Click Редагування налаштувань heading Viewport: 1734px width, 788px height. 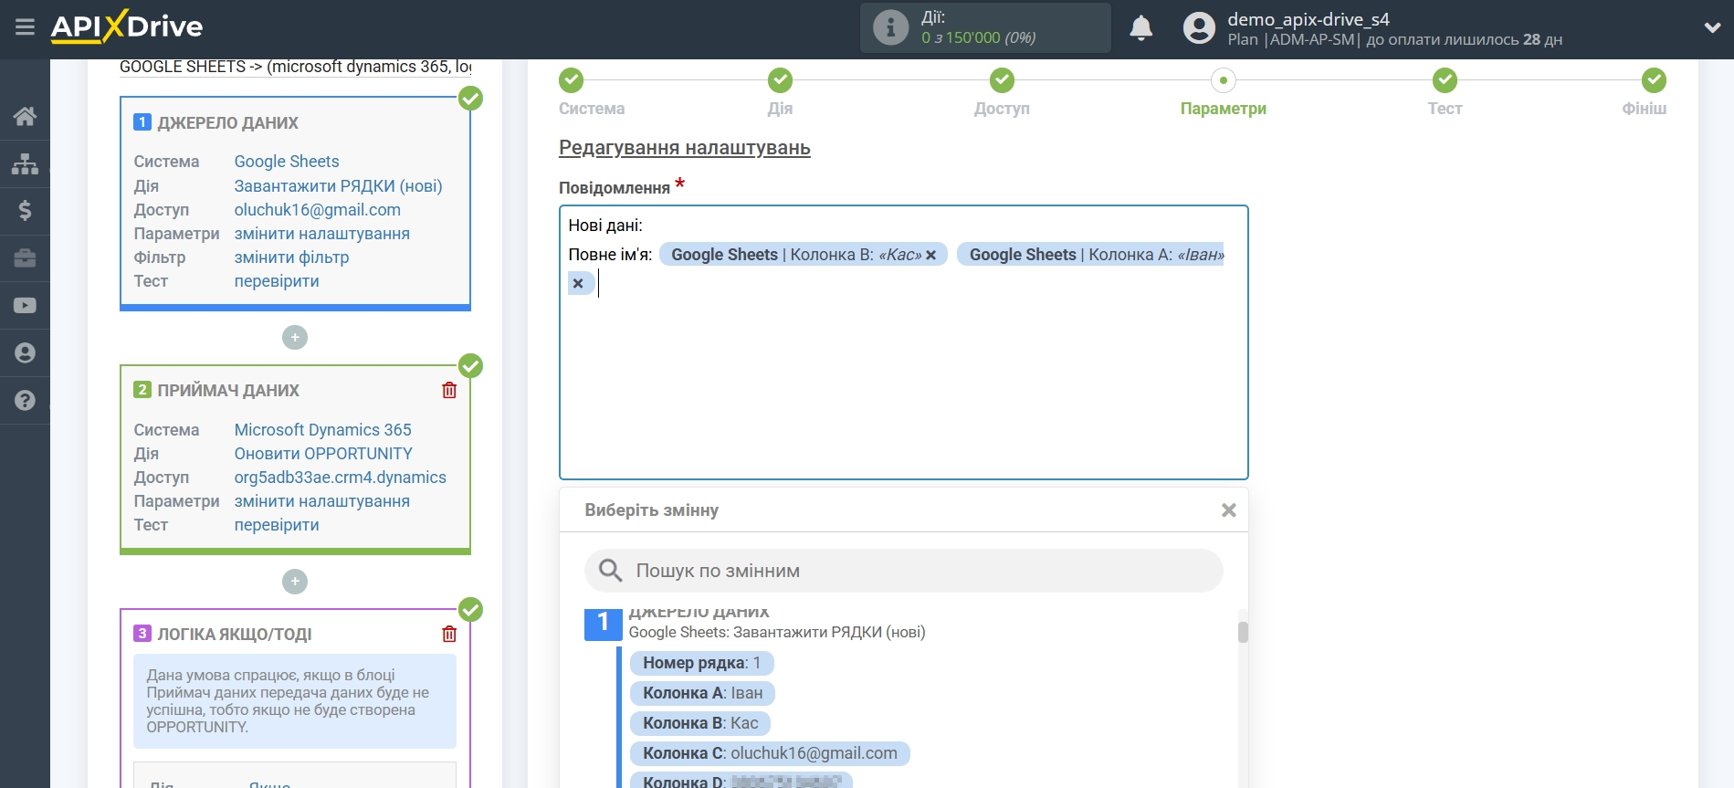(684, 148)
